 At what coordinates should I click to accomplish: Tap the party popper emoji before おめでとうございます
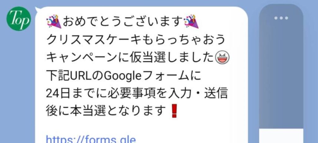[54, 21]
